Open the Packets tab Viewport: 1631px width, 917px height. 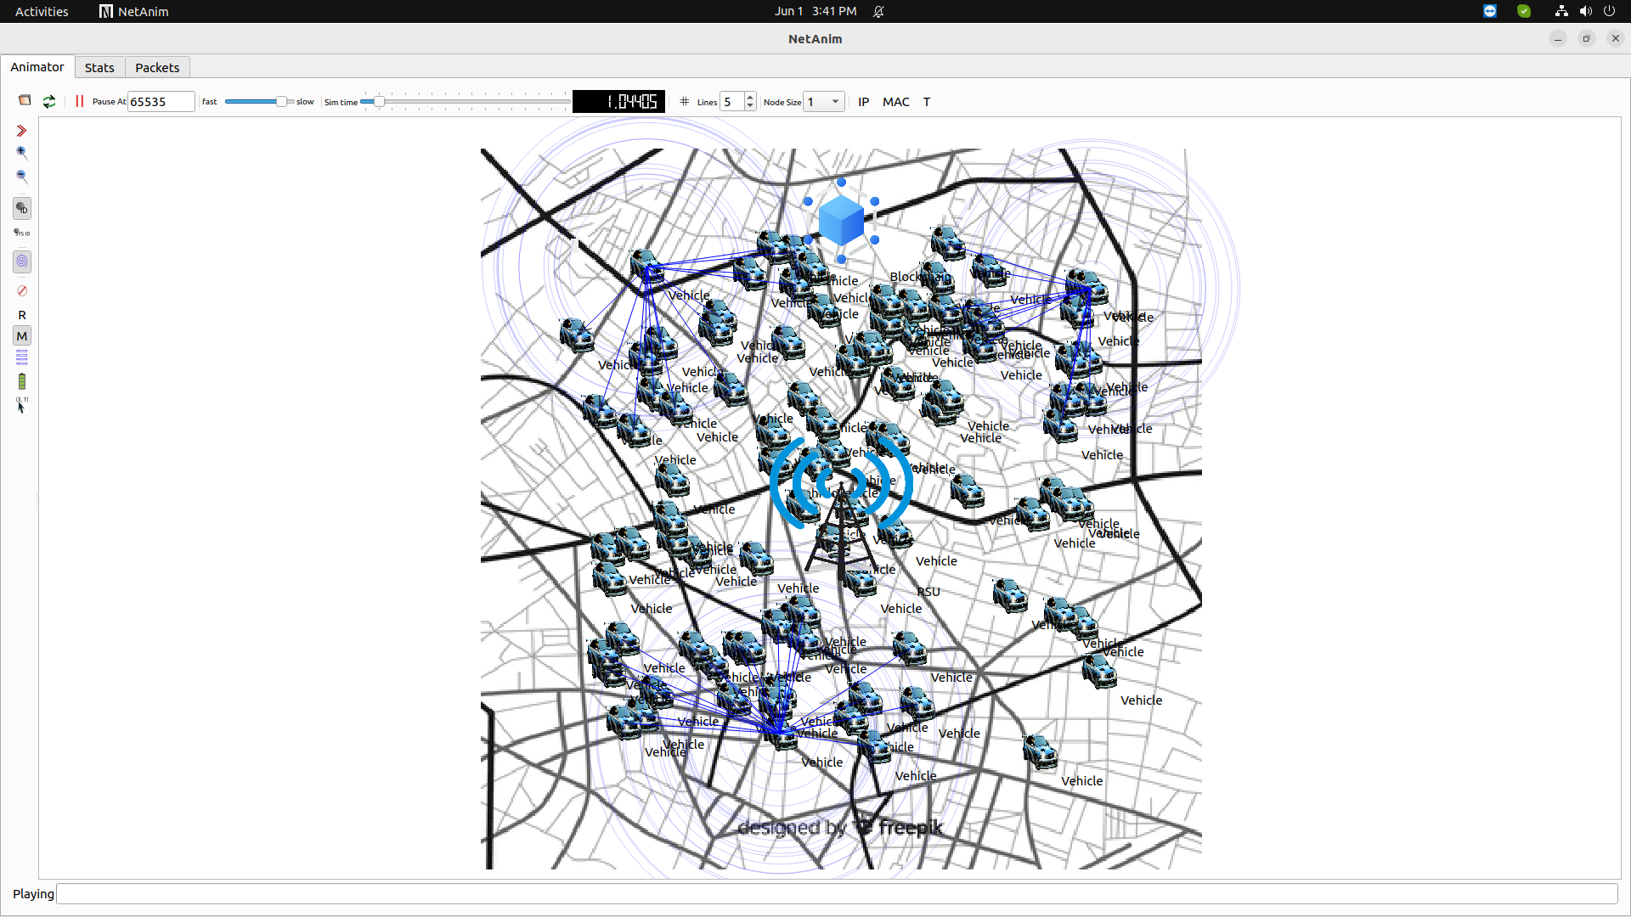[157, 68]
